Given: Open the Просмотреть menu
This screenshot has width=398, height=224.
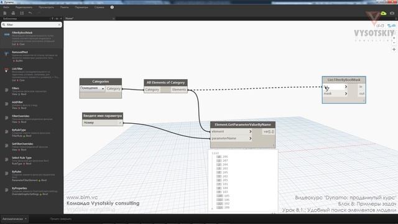Looking at the screenshot, I should click(46, 7).
